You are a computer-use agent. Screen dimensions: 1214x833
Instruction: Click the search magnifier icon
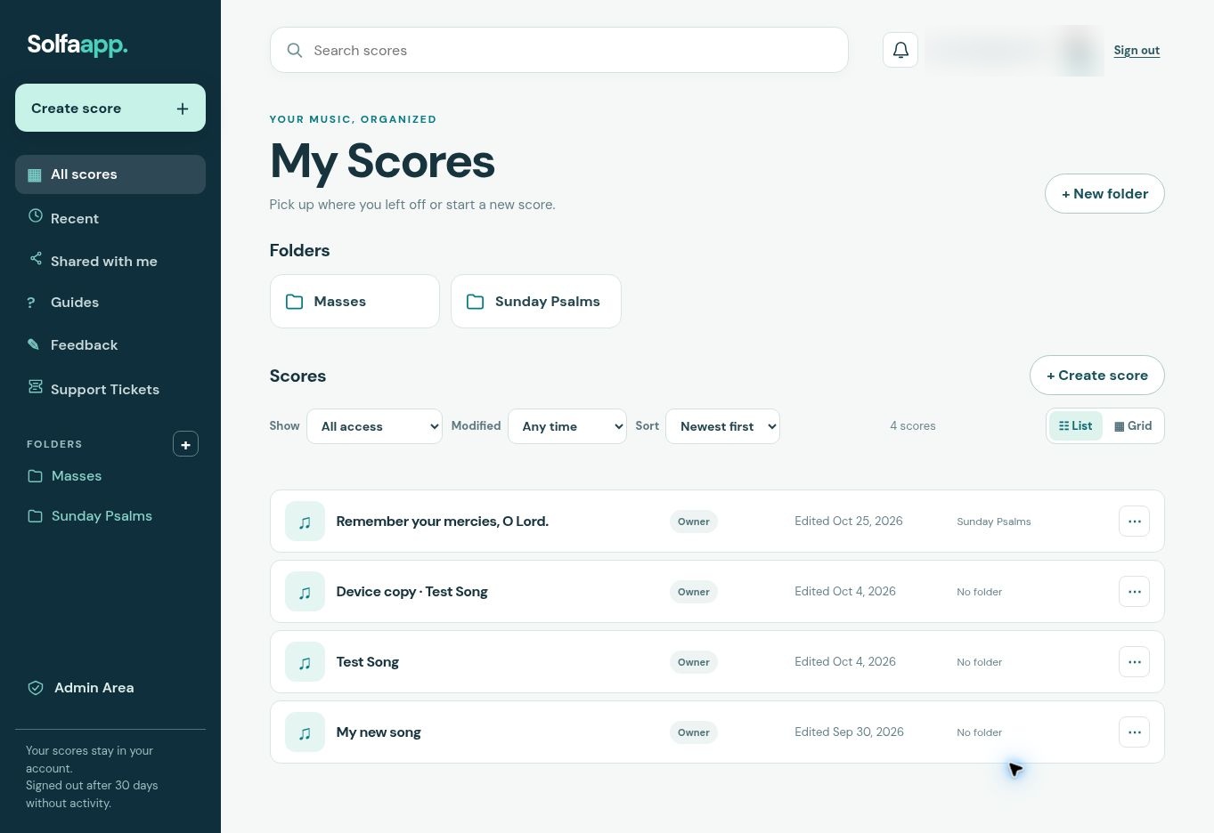(x=295, y=51)
